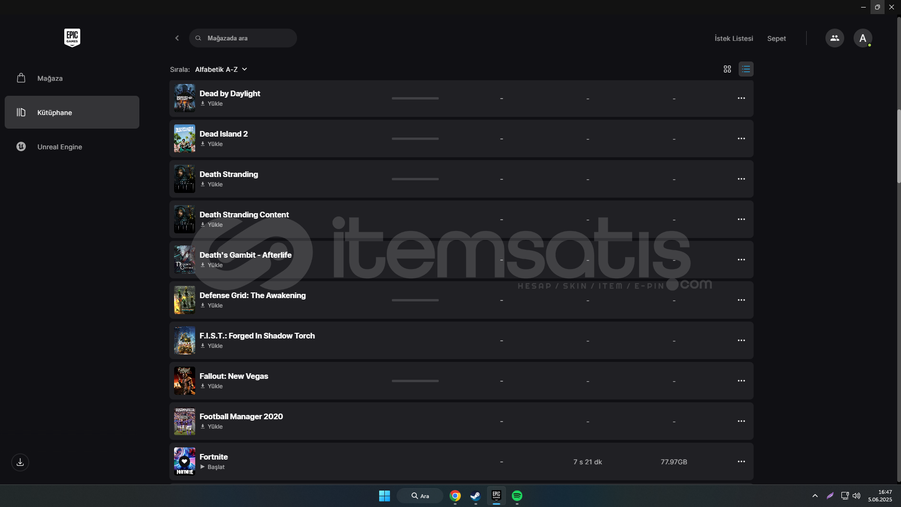901x507 pixels.
Task: Click Yükle under Death's Gambit - Afterlife
Action: pos(212,265)
